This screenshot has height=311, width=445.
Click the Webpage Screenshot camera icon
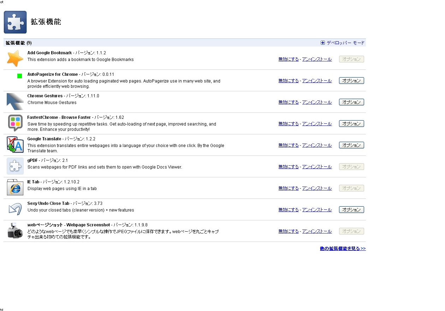coord(15,231)
